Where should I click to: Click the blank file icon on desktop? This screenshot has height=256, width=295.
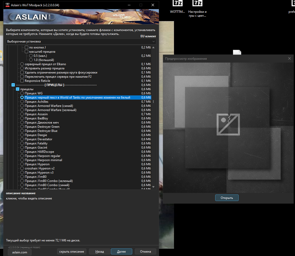[237, 52]
